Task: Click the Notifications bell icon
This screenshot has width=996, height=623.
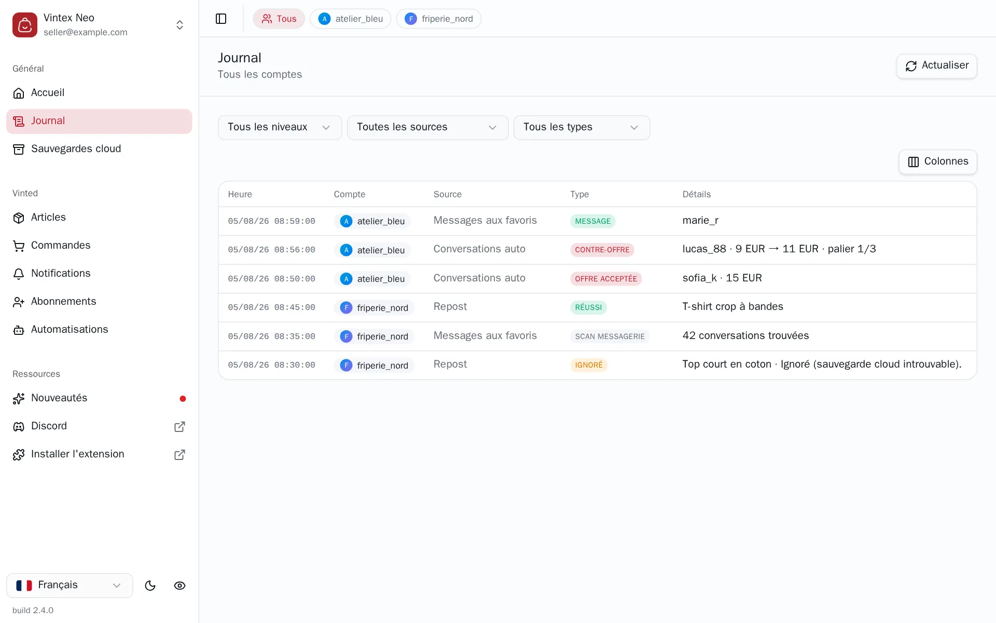Action: click(x=19, y=274)
